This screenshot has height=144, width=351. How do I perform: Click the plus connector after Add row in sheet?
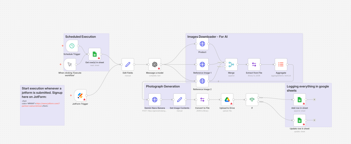(314, 100)
